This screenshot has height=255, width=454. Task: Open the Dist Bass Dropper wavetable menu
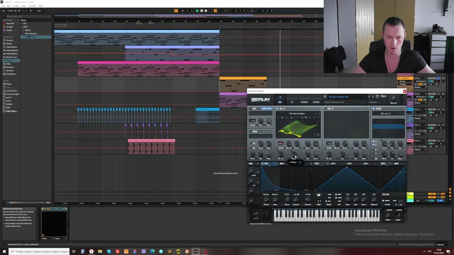297,113
